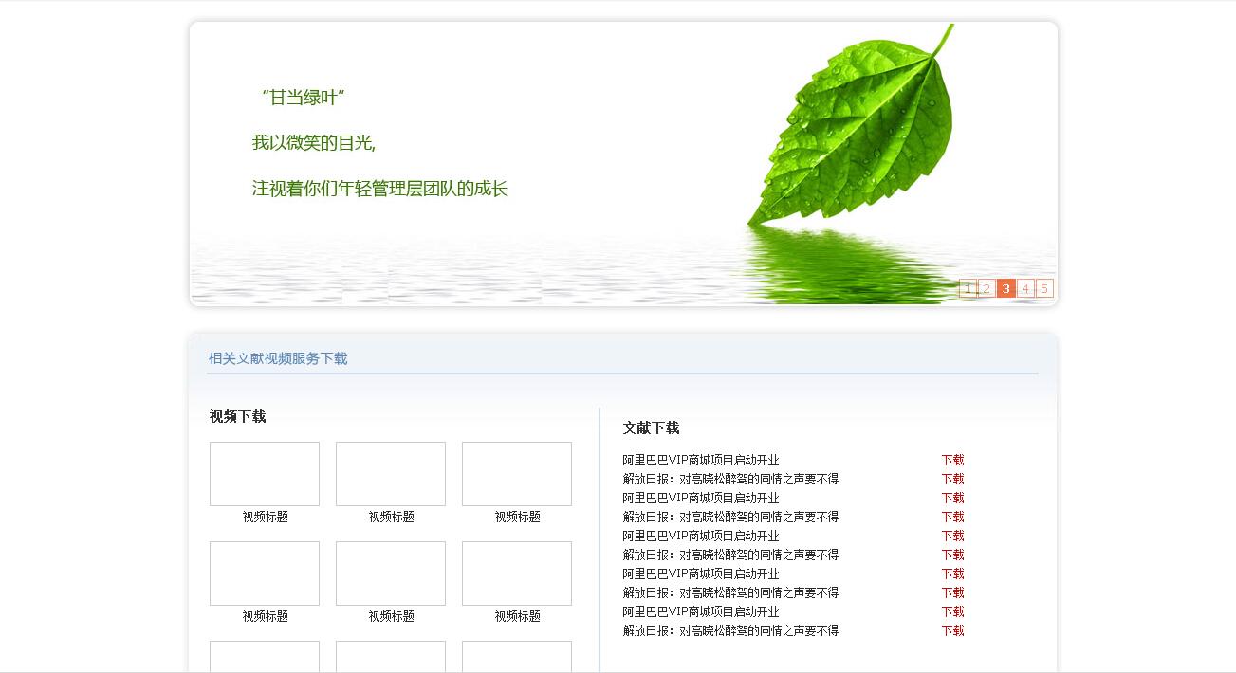This screenshot has height=673, width=1236.
Task: Click 下载 for the last document listed
Action: pos(952,631)
